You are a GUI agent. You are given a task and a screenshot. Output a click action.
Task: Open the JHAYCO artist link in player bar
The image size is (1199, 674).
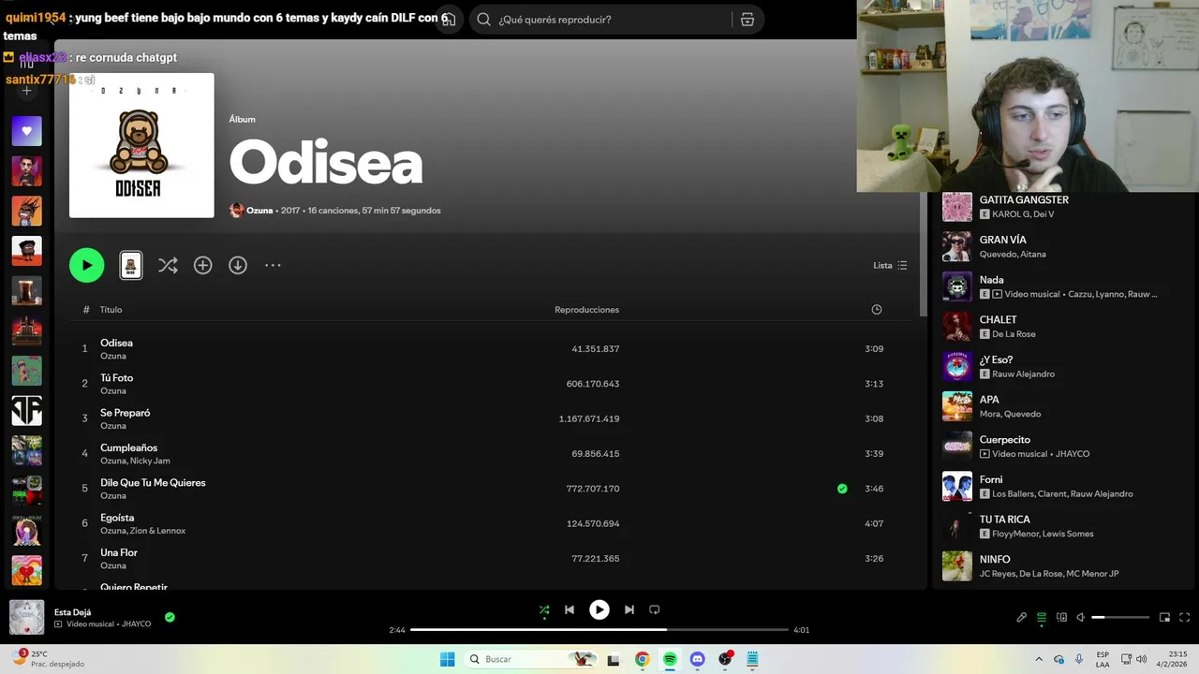[136, 624]
